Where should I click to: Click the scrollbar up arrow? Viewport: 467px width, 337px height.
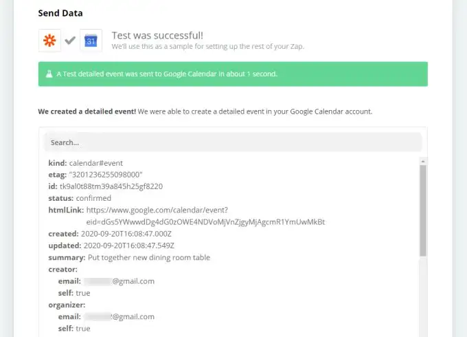[x=423, y=162]
